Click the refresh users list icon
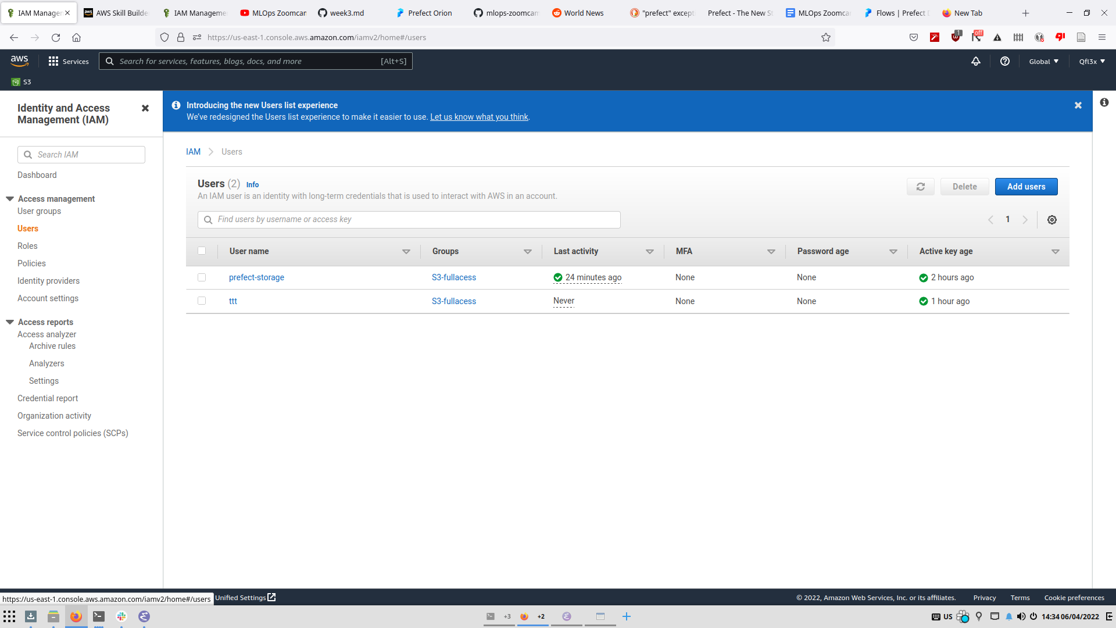 [x=920, y=187]
